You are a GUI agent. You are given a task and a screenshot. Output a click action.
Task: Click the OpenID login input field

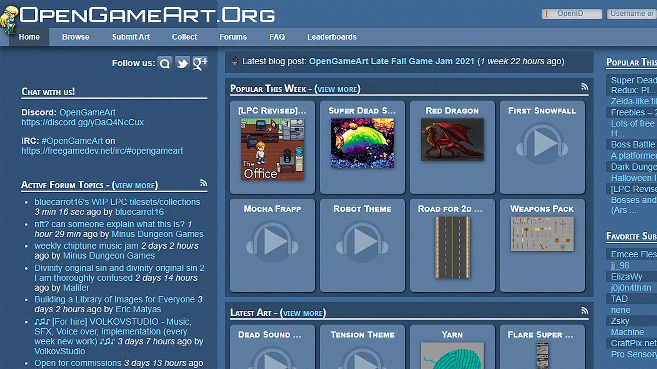(572, 14)
